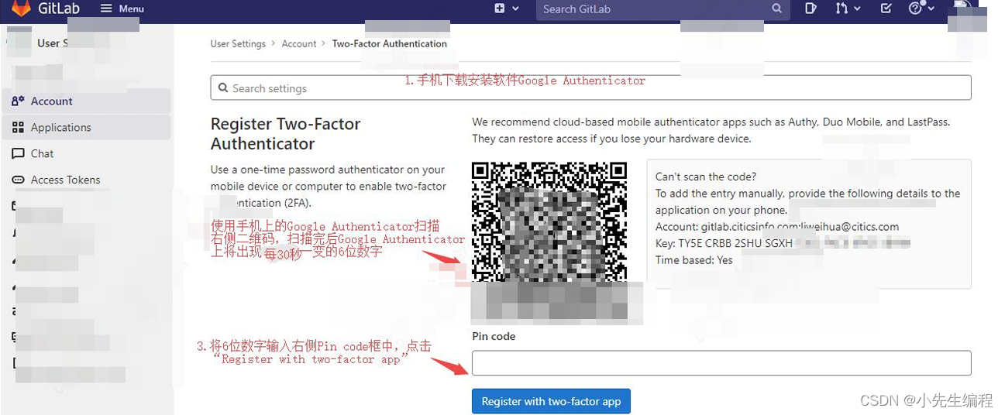Click the plus create-new icon
The width and height of the screenshot is (1005, 415).
pyautogui.click(x=500, y=9)
